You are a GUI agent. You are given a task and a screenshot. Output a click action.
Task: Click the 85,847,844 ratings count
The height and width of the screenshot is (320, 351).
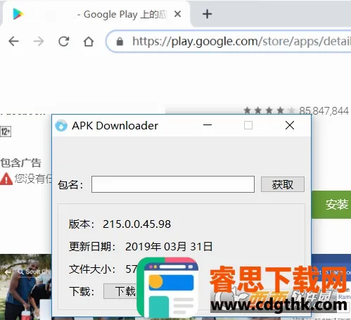click(x=324, y=110)
